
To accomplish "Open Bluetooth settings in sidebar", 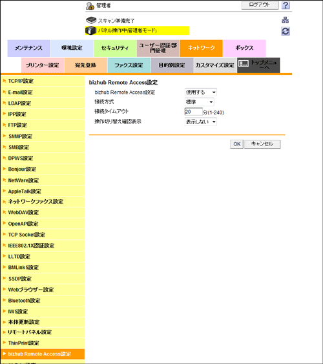I will pyautogui.click(x=43, y=301).
